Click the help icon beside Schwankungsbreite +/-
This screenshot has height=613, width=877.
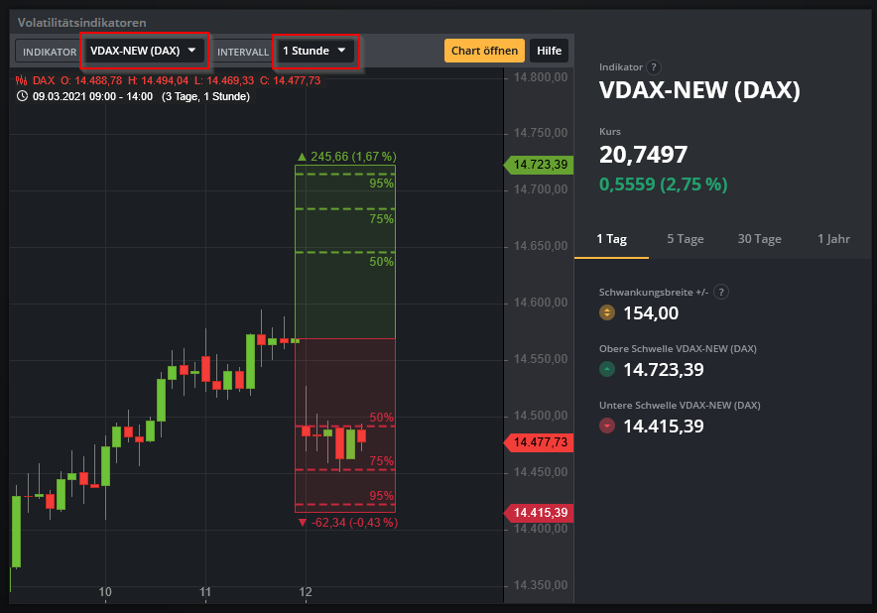tap(721, 292)
